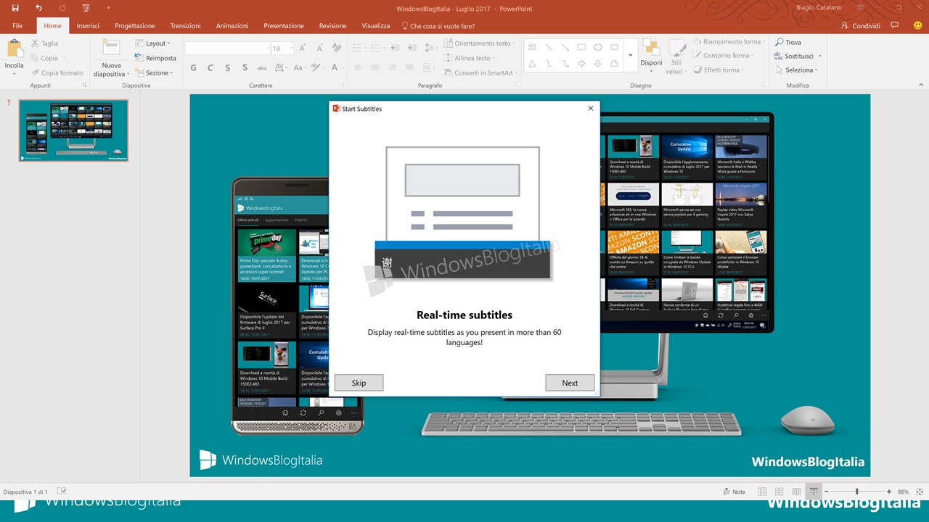This screenshot has width=929, height=522.
Task: Switch to reading view icon
Action: 796,492
